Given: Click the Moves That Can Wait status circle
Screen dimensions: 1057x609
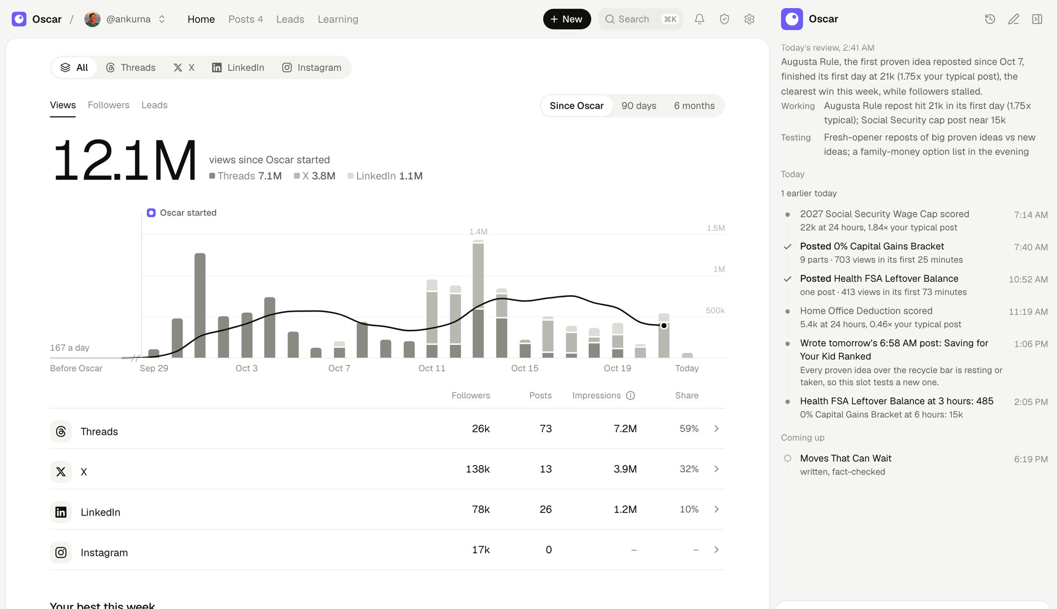Looking at the screenshot, I should (787, 458).
